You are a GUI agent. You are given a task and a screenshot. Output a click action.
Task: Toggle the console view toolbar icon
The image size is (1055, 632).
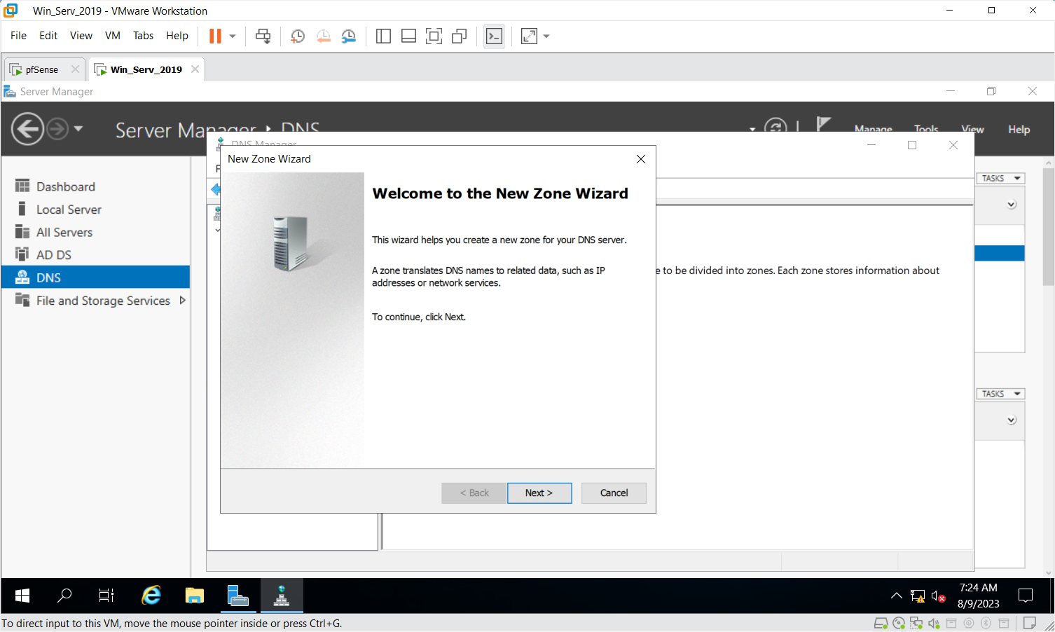pyautogui.click(x=494, y=36)
